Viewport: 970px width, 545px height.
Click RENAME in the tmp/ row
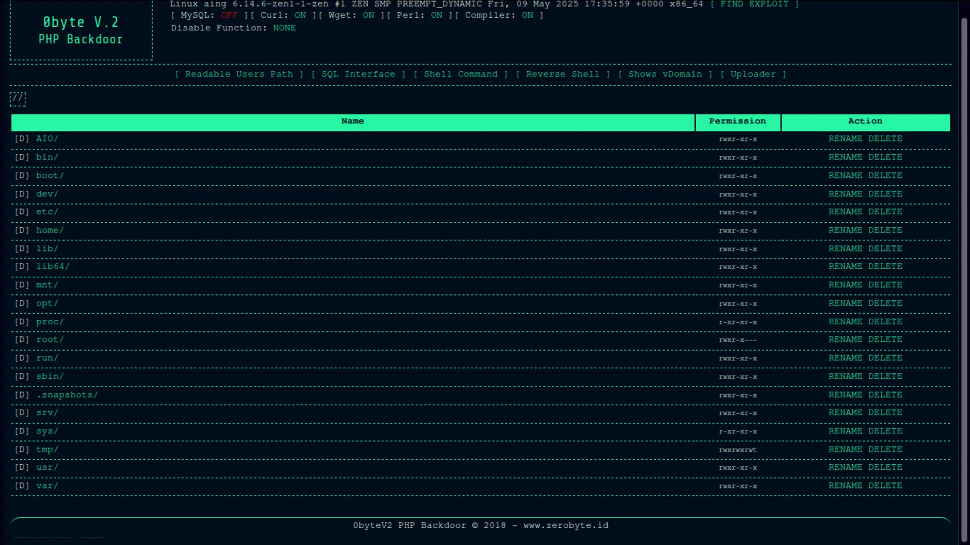[x=845, y=450]
